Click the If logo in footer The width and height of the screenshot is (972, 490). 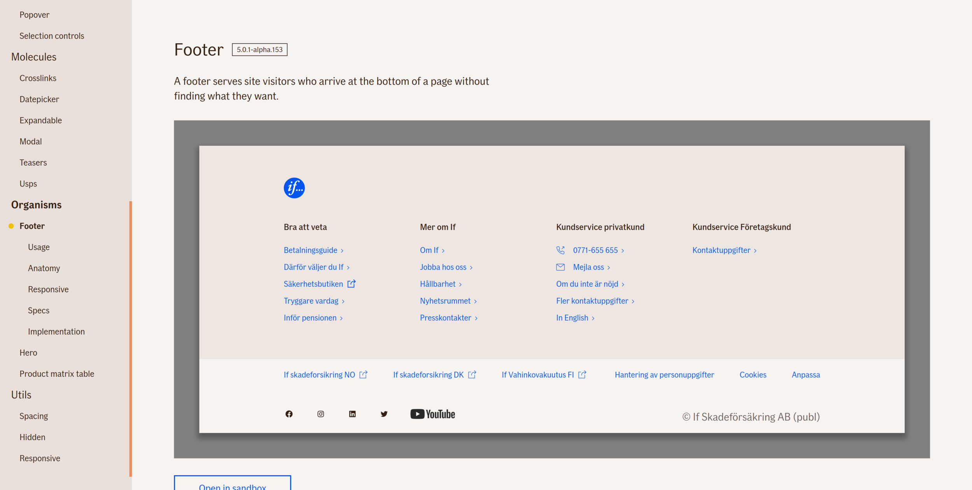294,188
